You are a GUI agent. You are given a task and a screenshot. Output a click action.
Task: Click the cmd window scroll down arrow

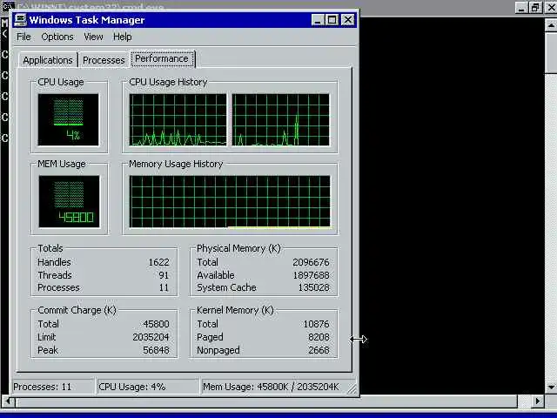click(x=551, y=387)
